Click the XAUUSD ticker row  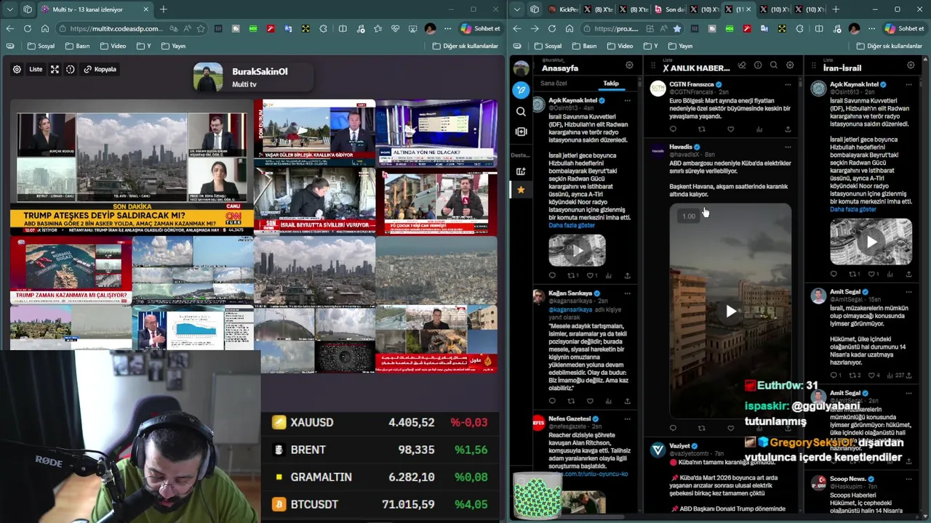click(x=380, y=422)
